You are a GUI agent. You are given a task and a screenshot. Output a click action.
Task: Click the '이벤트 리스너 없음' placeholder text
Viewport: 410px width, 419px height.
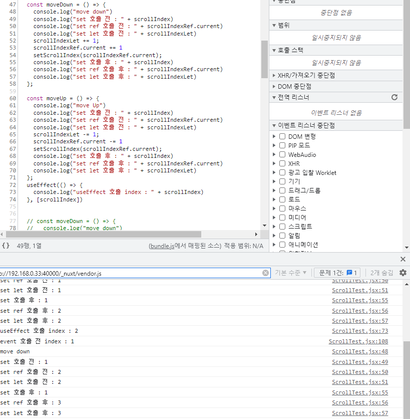pos(336,113)
